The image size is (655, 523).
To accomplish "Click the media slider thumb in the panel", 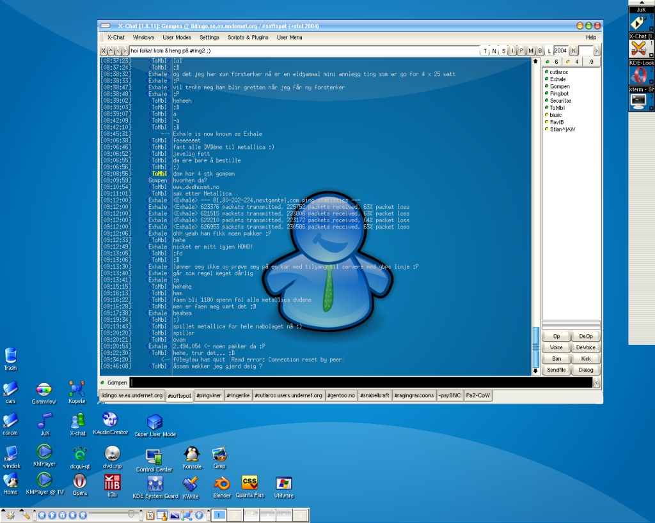I will click(131, 514).
